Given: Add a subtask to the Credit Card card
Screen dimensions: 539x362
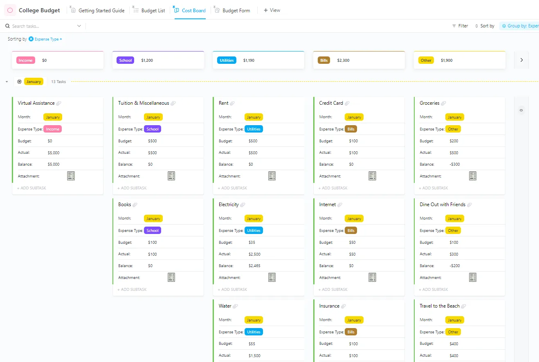Looking at the screenshot, I should [333, 188].
